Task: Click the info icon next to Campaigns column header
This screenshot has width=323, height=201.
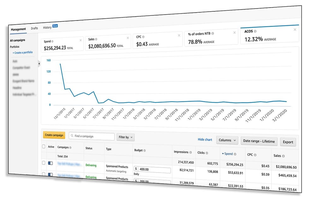Action: (70, 147)
